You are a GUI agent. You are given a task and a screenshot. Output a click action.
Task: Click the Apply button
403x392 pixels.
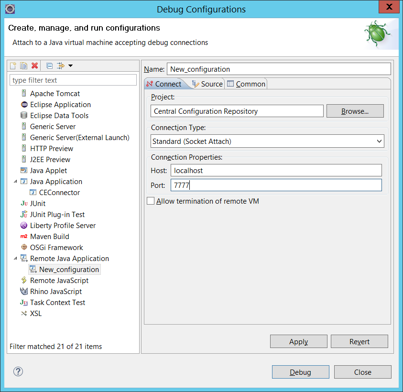pos(299,341)
